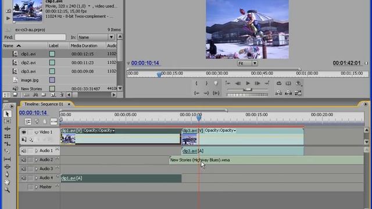
Task: Click the Output settings button
Action: (298, 83)
